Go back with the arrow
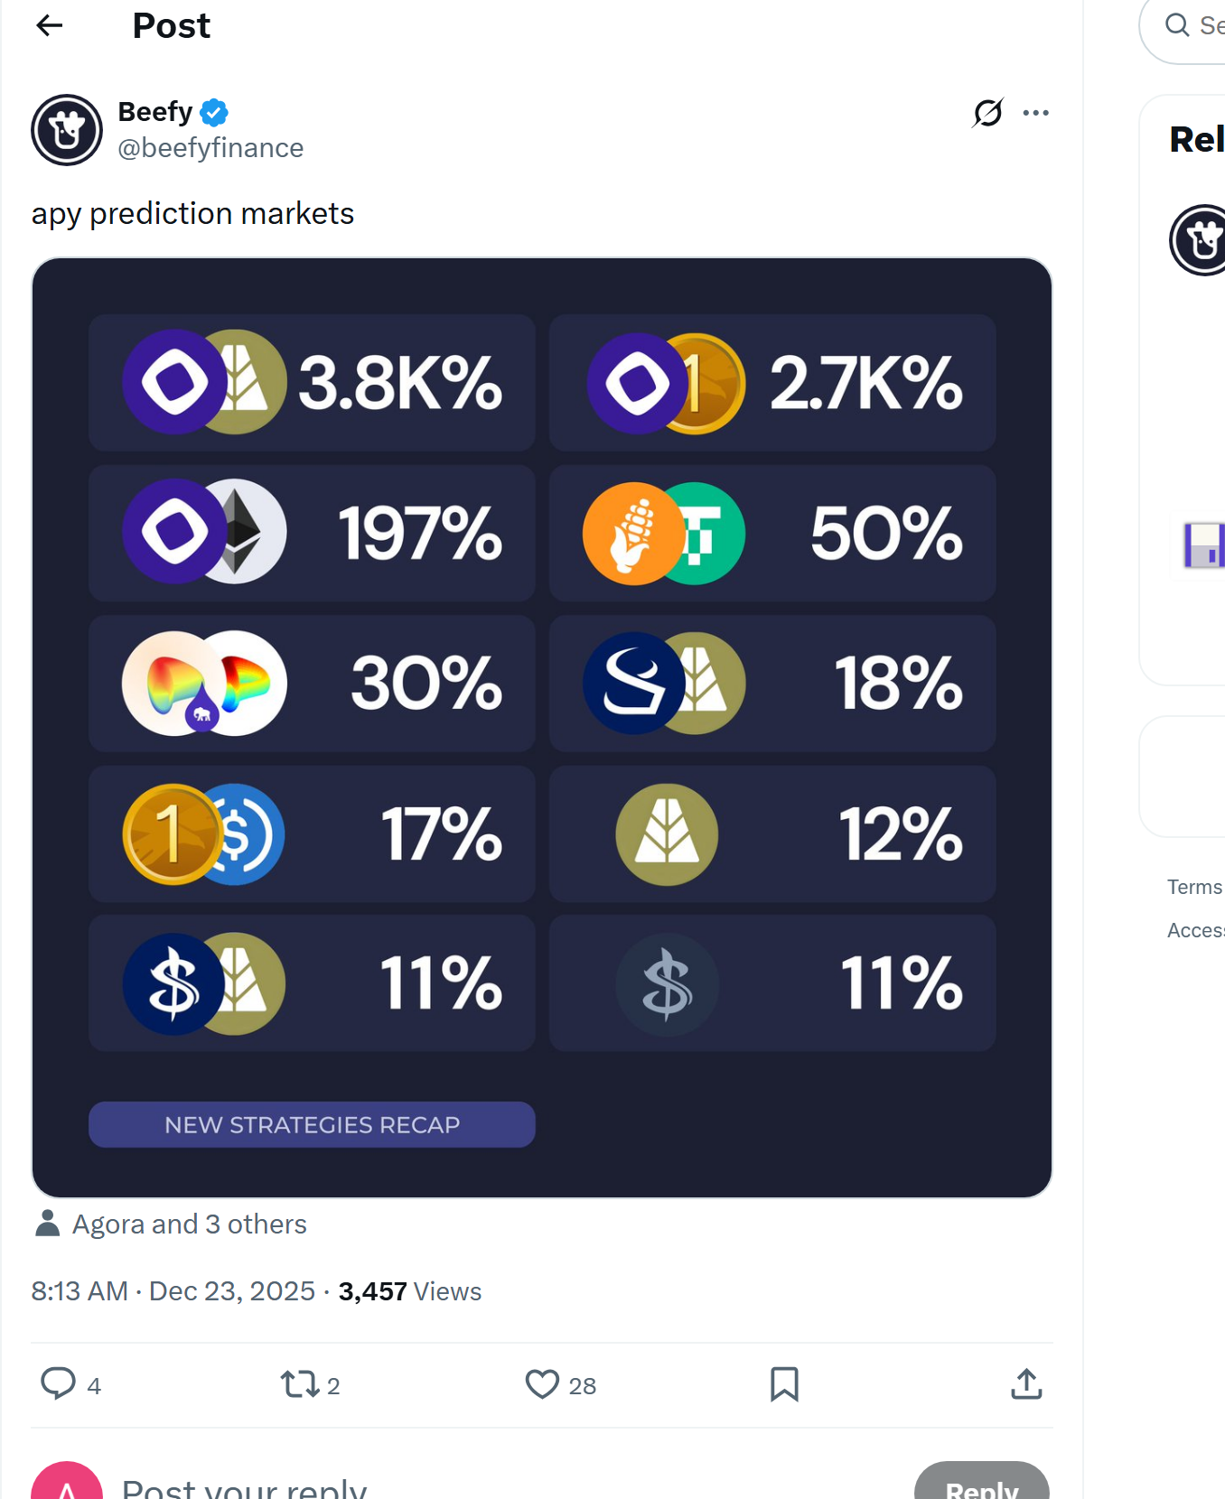Screen dimensions: 1225x1499 click(49, 25)
